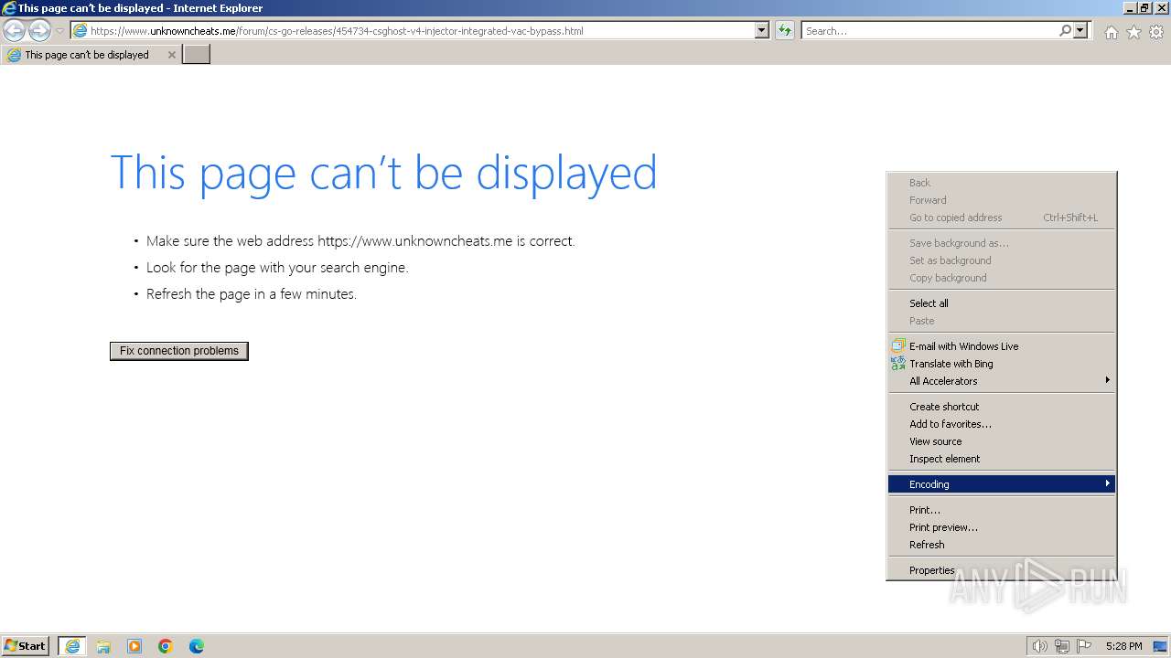Open the recent pages dropdown arrow
This screenshot has width=1171, height=658.
(x=59, y=31)
